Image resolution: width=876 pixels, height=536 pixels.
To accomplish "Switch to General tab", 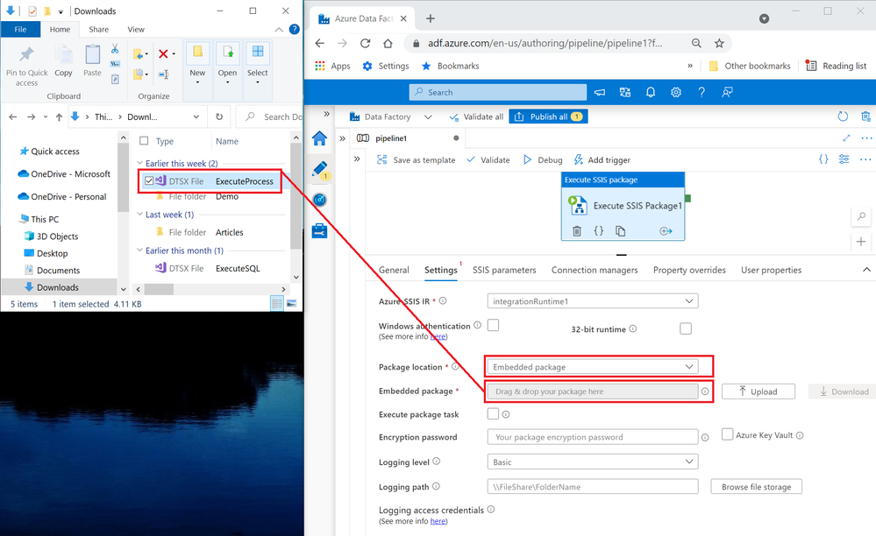I will click(x=394, y=270).
